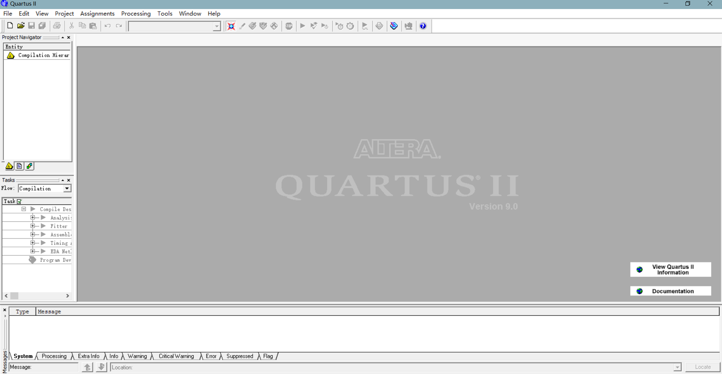This screenshot has height=374, width=722.
Task: Click the red X icon after the combo box
Action: (231, 26)
